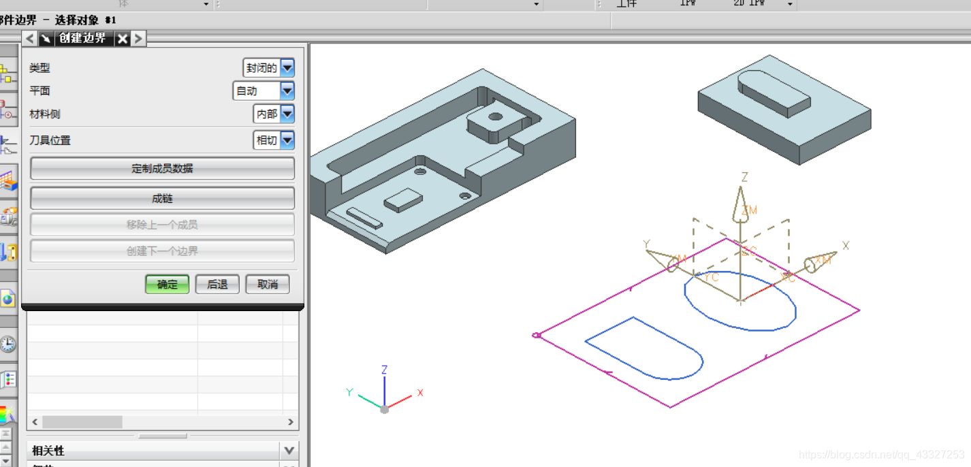The image size is (971, 467).
Task: Open the Reuse Library sidebar tab
Action: point(9,180)
